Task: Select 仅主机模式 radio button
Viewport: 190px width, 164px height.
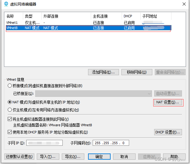Action: [x=10, y=110]
